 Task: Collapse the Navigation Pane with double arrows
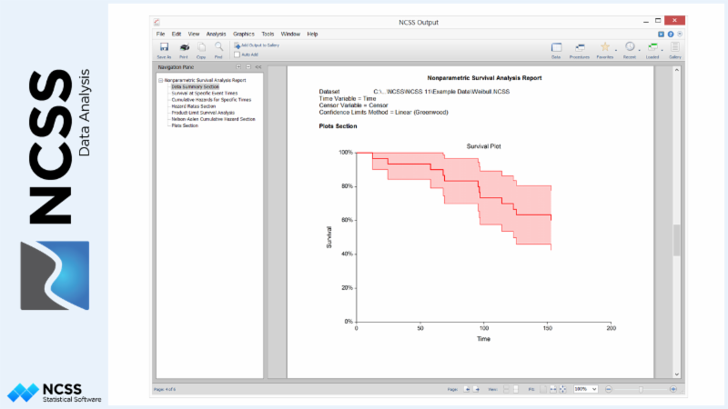[258, 67]
